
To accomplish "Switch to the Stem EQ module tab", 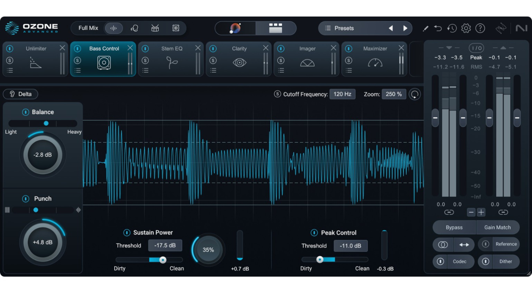I will coord(172,59).
